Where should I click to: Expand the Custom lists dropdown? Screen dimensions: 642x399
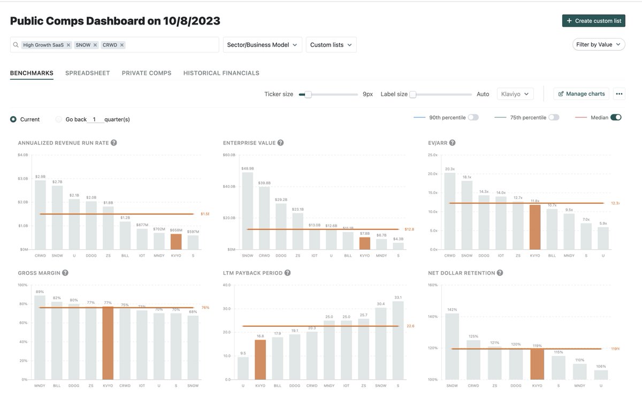(x=330, y=44)
